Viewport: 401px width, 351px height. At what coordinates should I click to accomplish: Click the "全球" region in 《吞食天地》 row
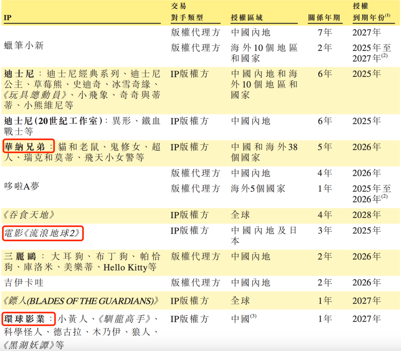[x=240, y=215]
